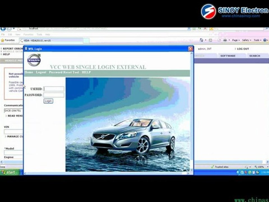This screenshot has width=269, height=202.
Task: Open the HELP link in green navigation bar
Action: [x=86, y=72]
